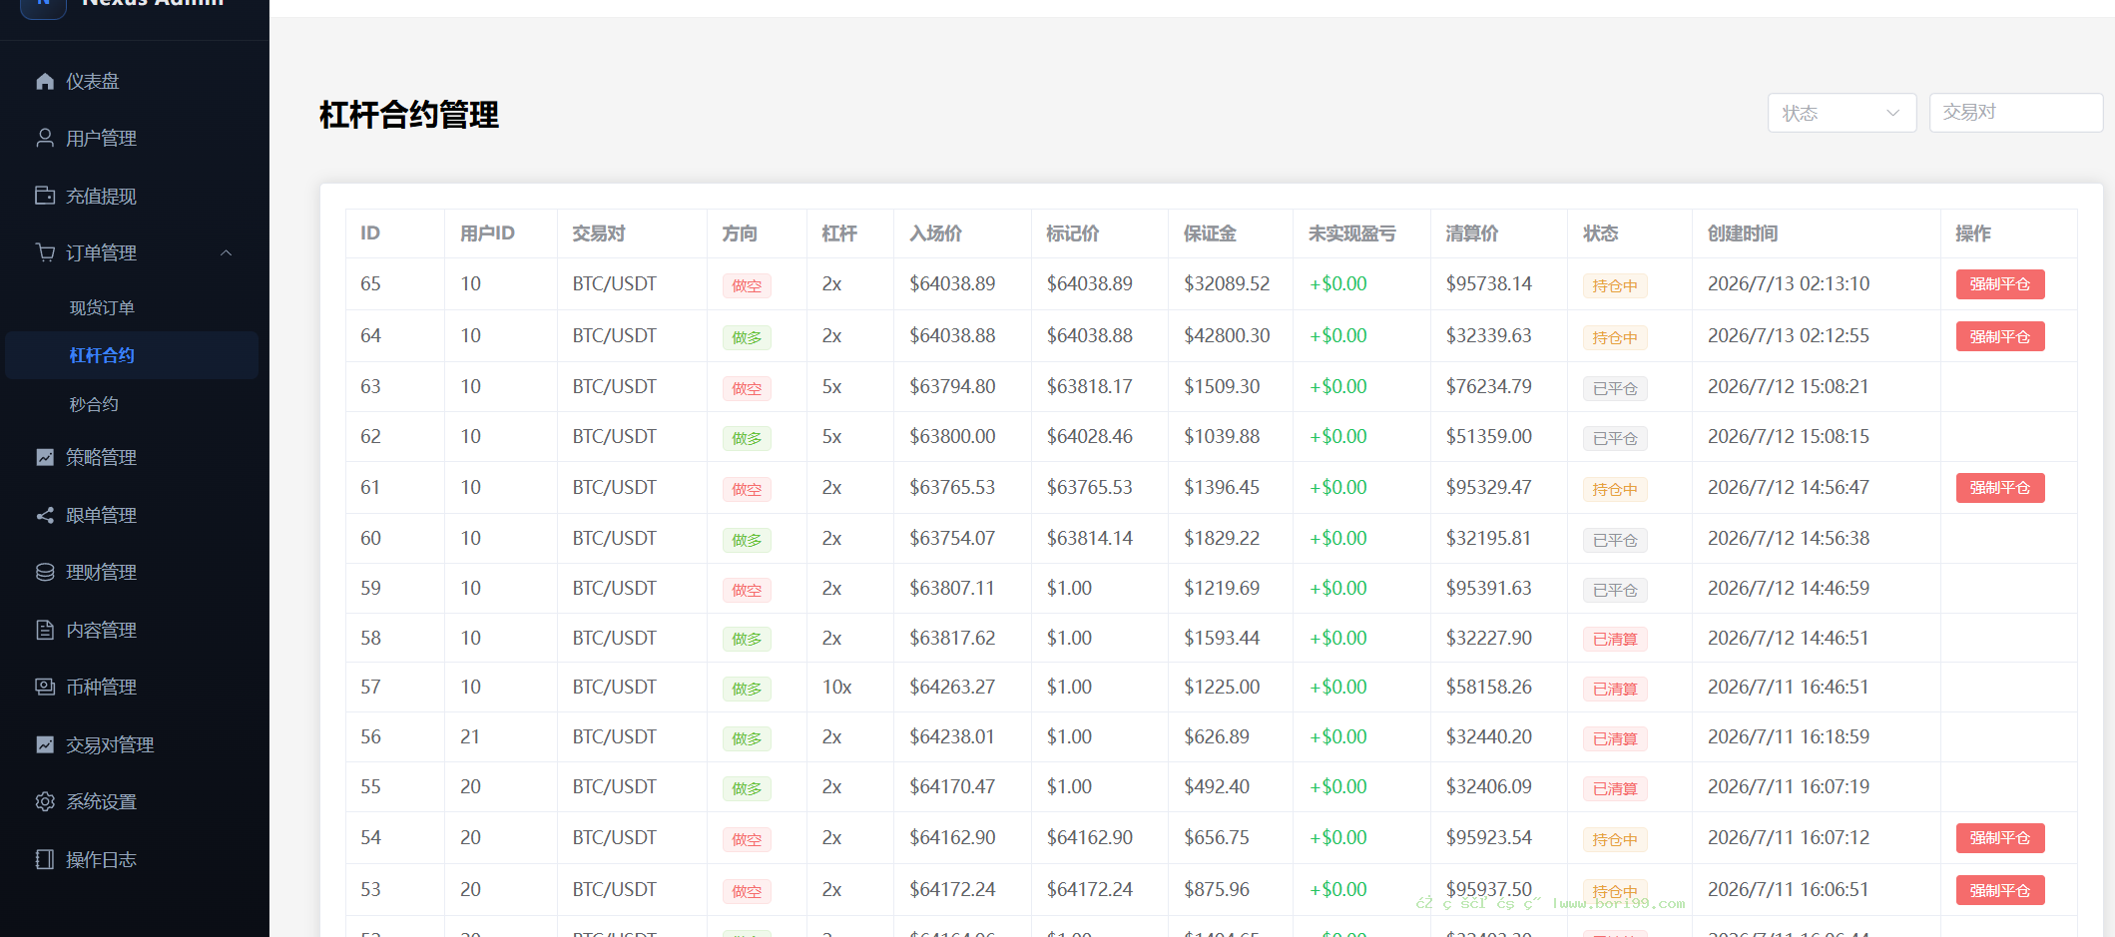Viewport: 2115px width, 937px height.
Task: Click timestamp 2026/7/11 16:46:51
Action: click(x=1789, y=687)
